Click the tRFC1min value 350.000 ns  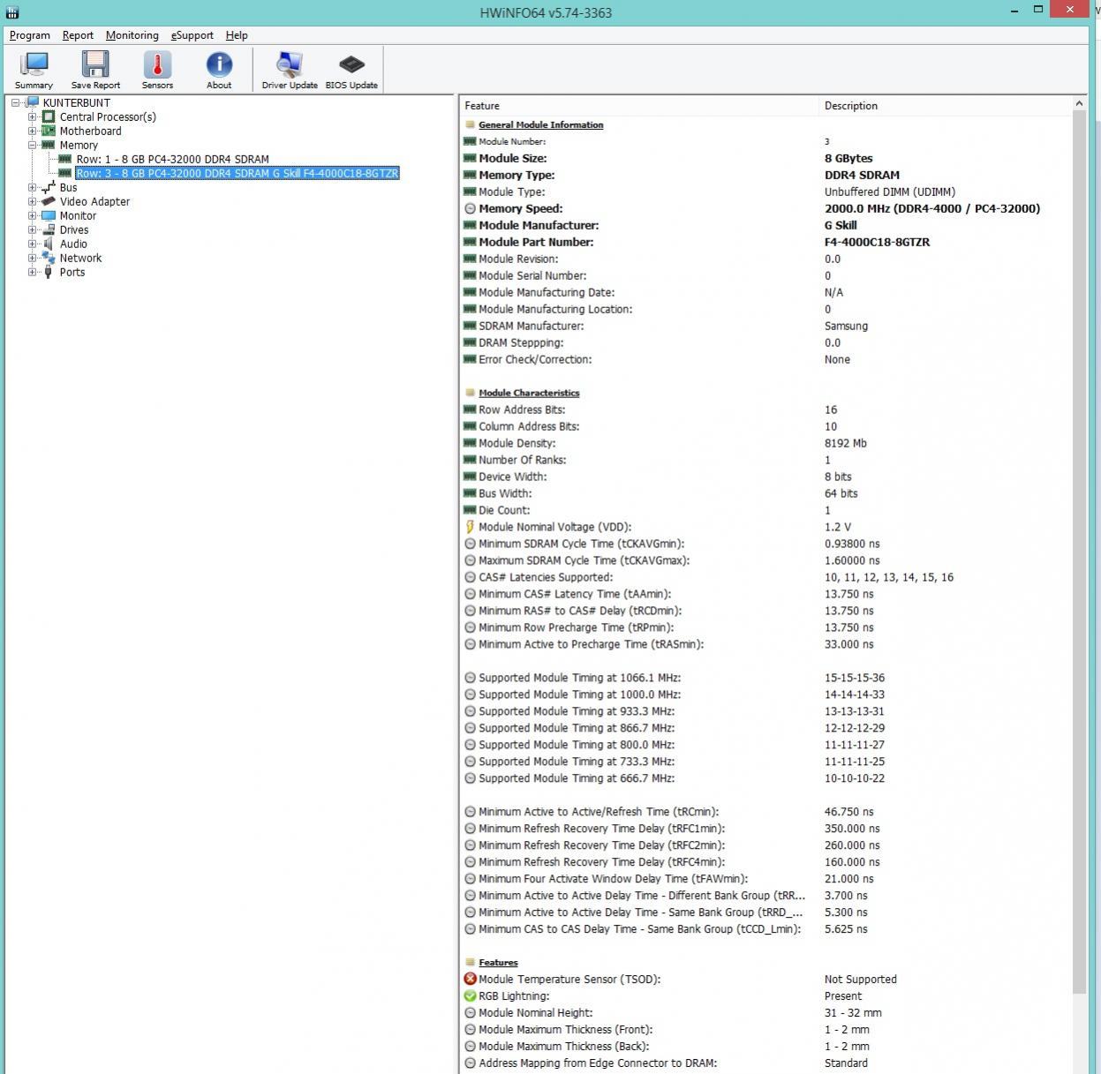852,829
